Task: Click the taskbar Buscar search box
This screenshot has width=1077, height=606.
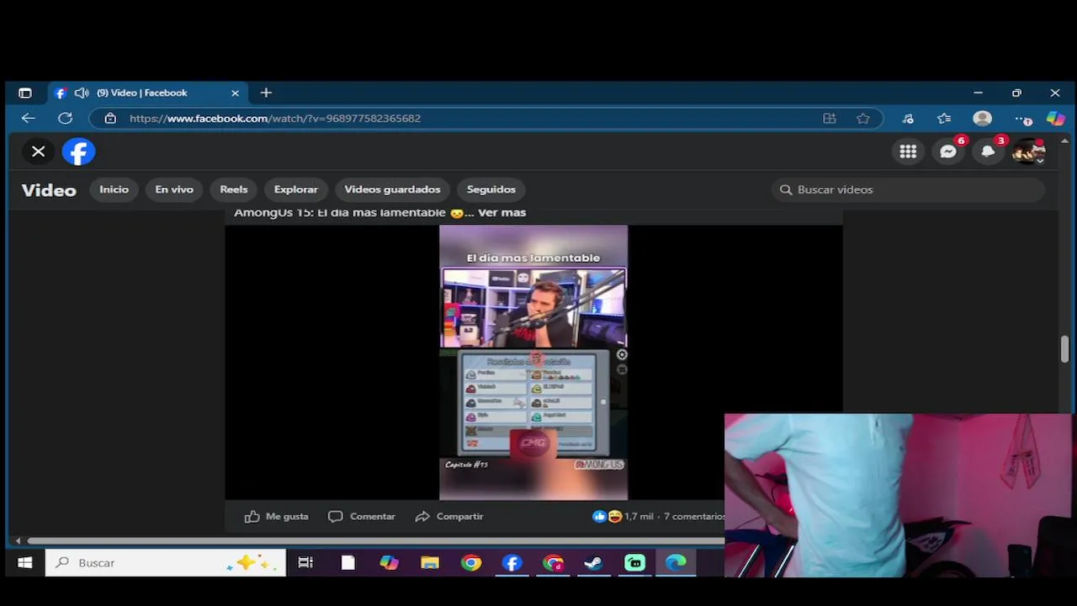Action: point(166,563)
